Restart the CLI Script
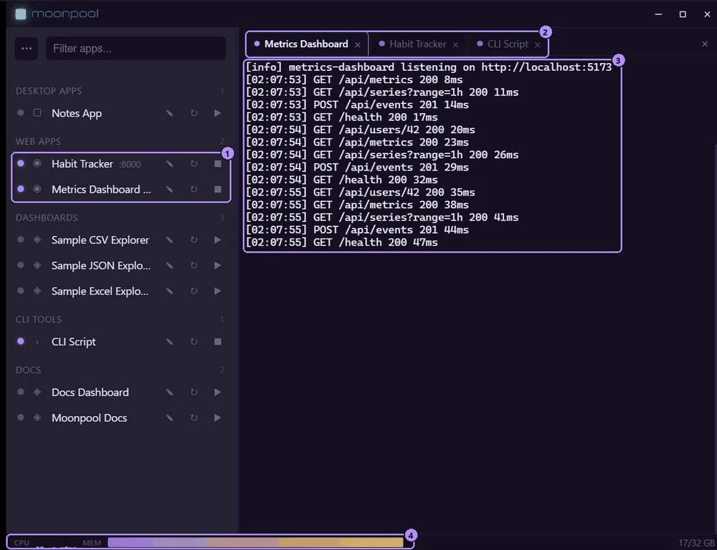Image resolution: width=717 pixels, height=550 pixels. (x=194, y=342)
